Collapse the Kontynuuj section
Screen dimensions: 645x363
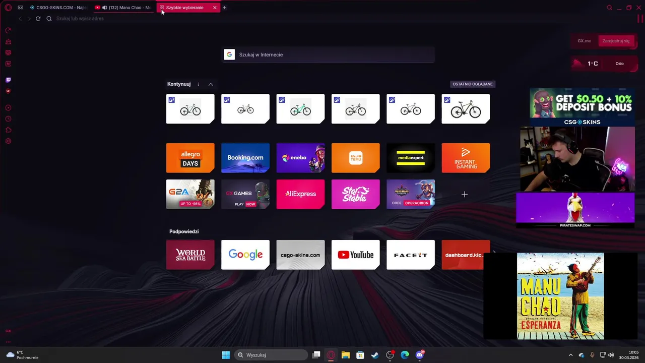coord(211,84)
